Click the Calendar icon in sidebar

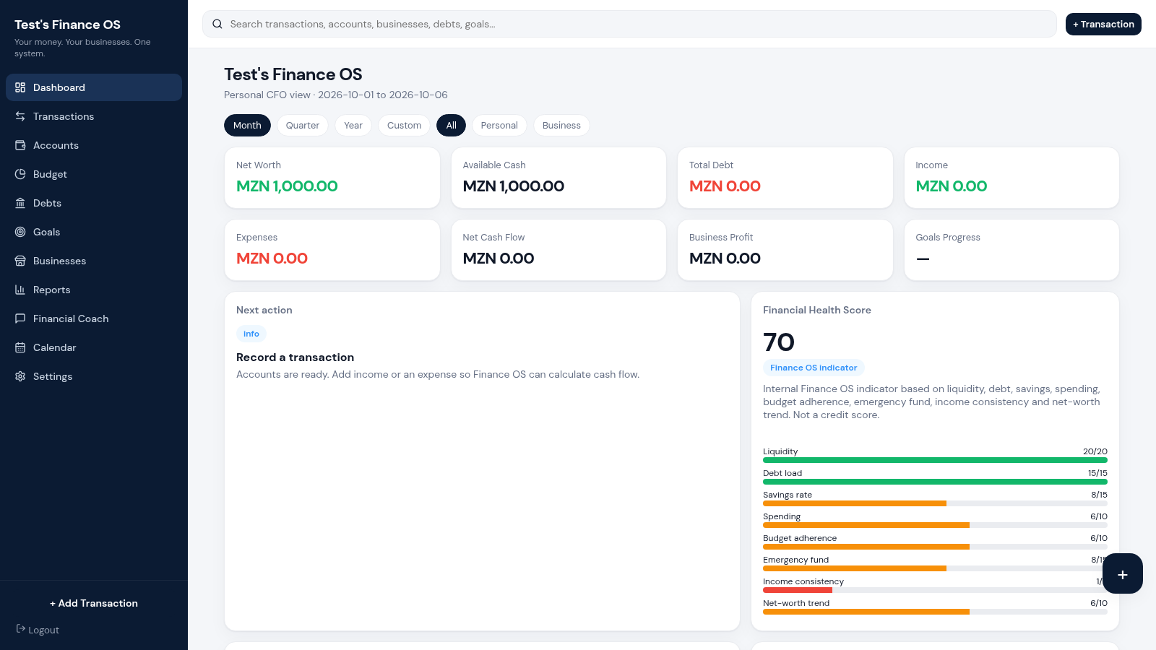pyautogui.click(x=20, y=347)
